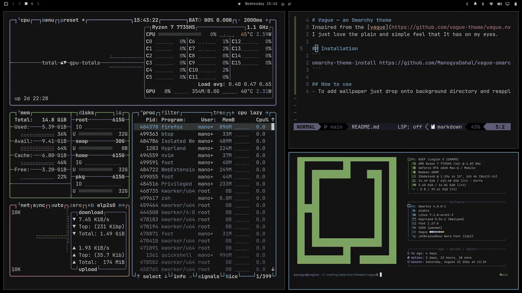This screenshot has width=522, height=293.
Task: Toggle the io mode in disks panel
Action: (x=118, y=113)
